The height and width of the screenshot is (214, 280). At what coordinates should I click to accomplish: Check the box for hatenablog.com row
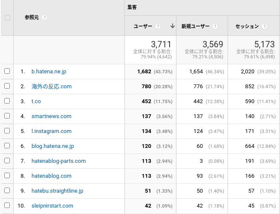pos(7,175)
